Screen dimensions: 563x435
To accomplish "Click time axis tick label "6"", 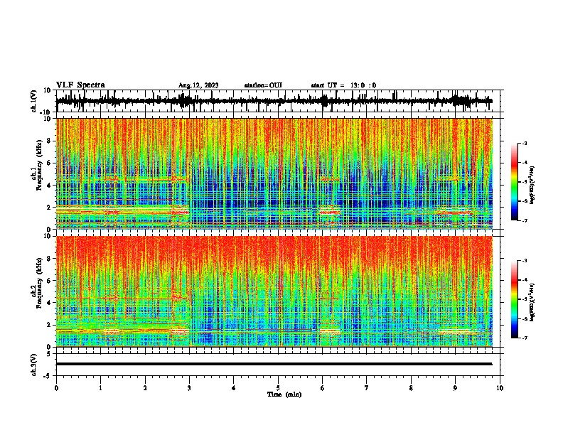I will tap(323, 388).
